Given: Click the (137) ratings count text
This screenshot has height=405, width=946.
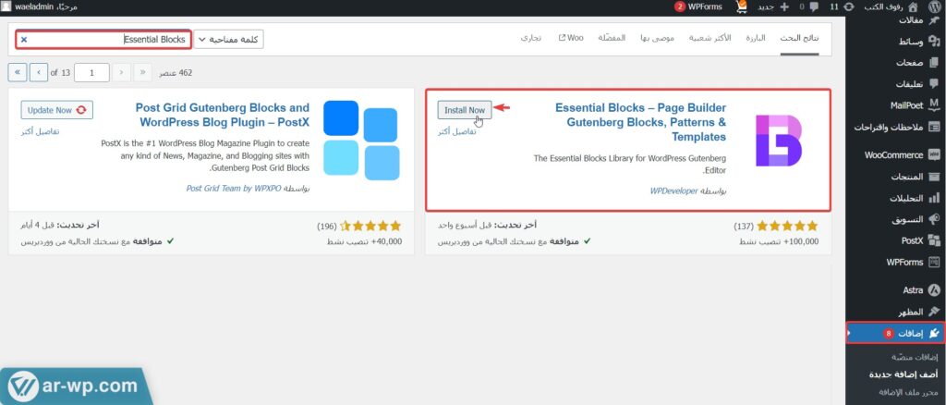Looking at the screenshot, I should point(744,227).
